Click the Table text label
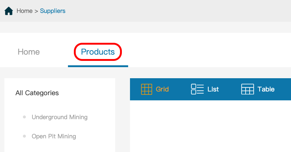This screenshot has height=152, width=291. click(x=266, y=89)
